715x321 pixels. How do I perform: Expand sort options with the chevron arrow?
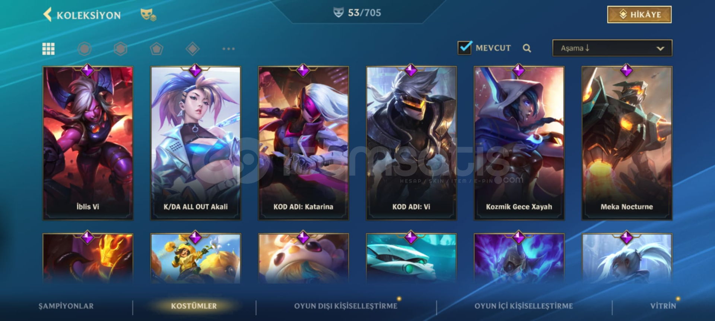tap(660, 48)
